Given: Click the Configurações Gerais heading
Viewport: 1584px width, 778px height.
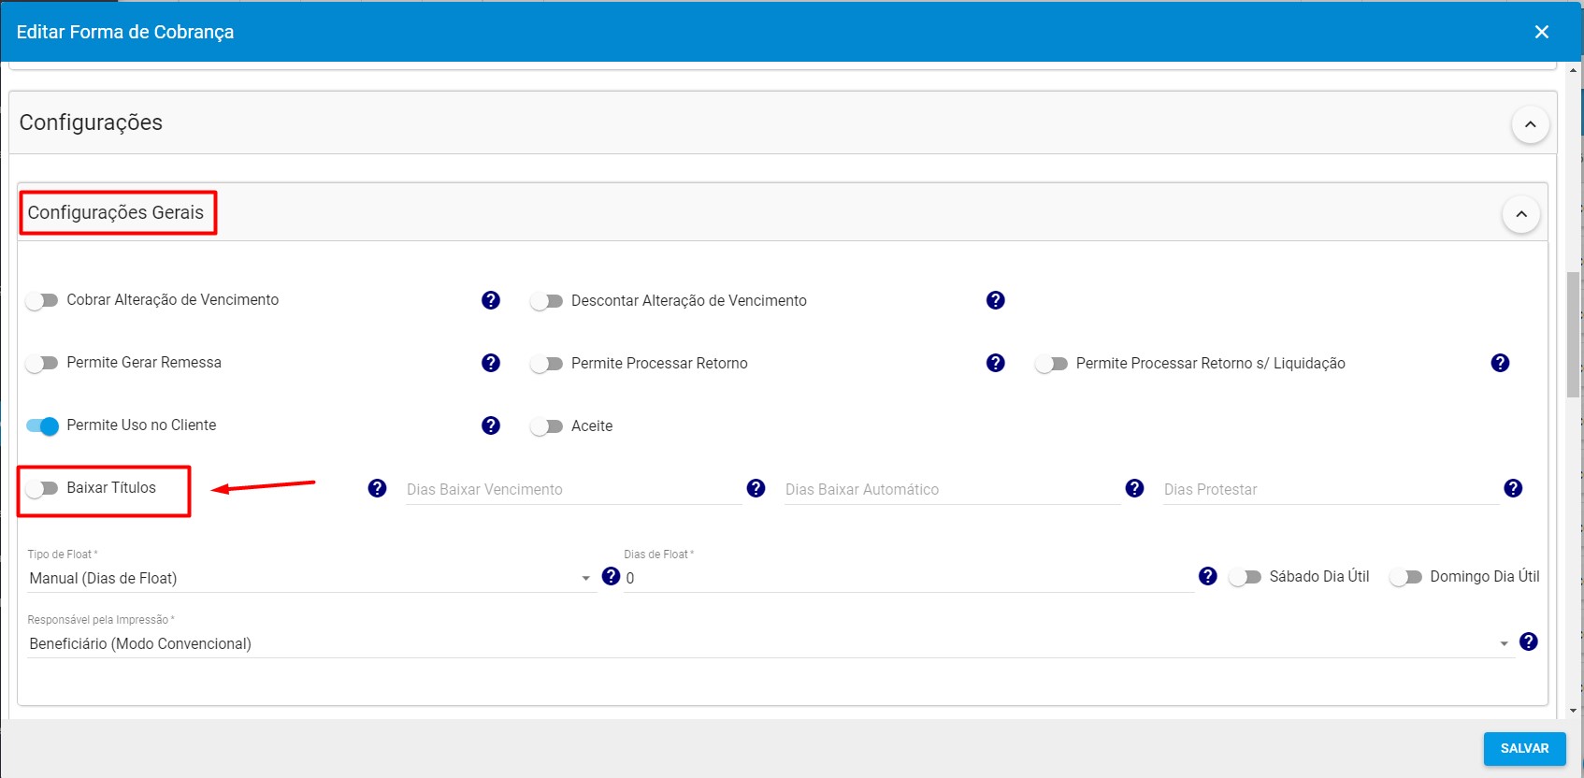Looking at the screenshot, I should [116, 212].
